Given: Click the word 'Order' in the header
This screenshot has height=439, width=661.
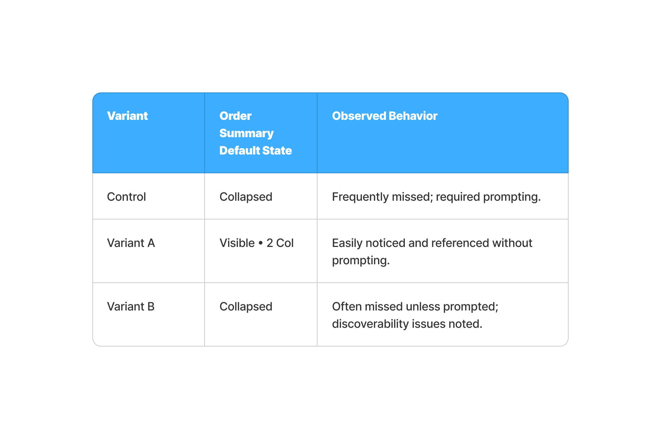Looking at the screenshot, I should pyautogui.click(x=235, y=116).
